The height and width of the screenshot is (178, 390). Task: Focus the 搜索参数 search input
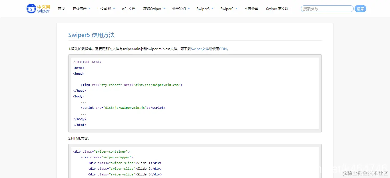(x=327, y=9)
